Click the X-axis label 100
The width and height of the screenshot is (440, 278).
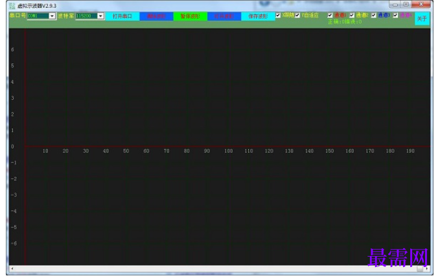tap(228, 151)
